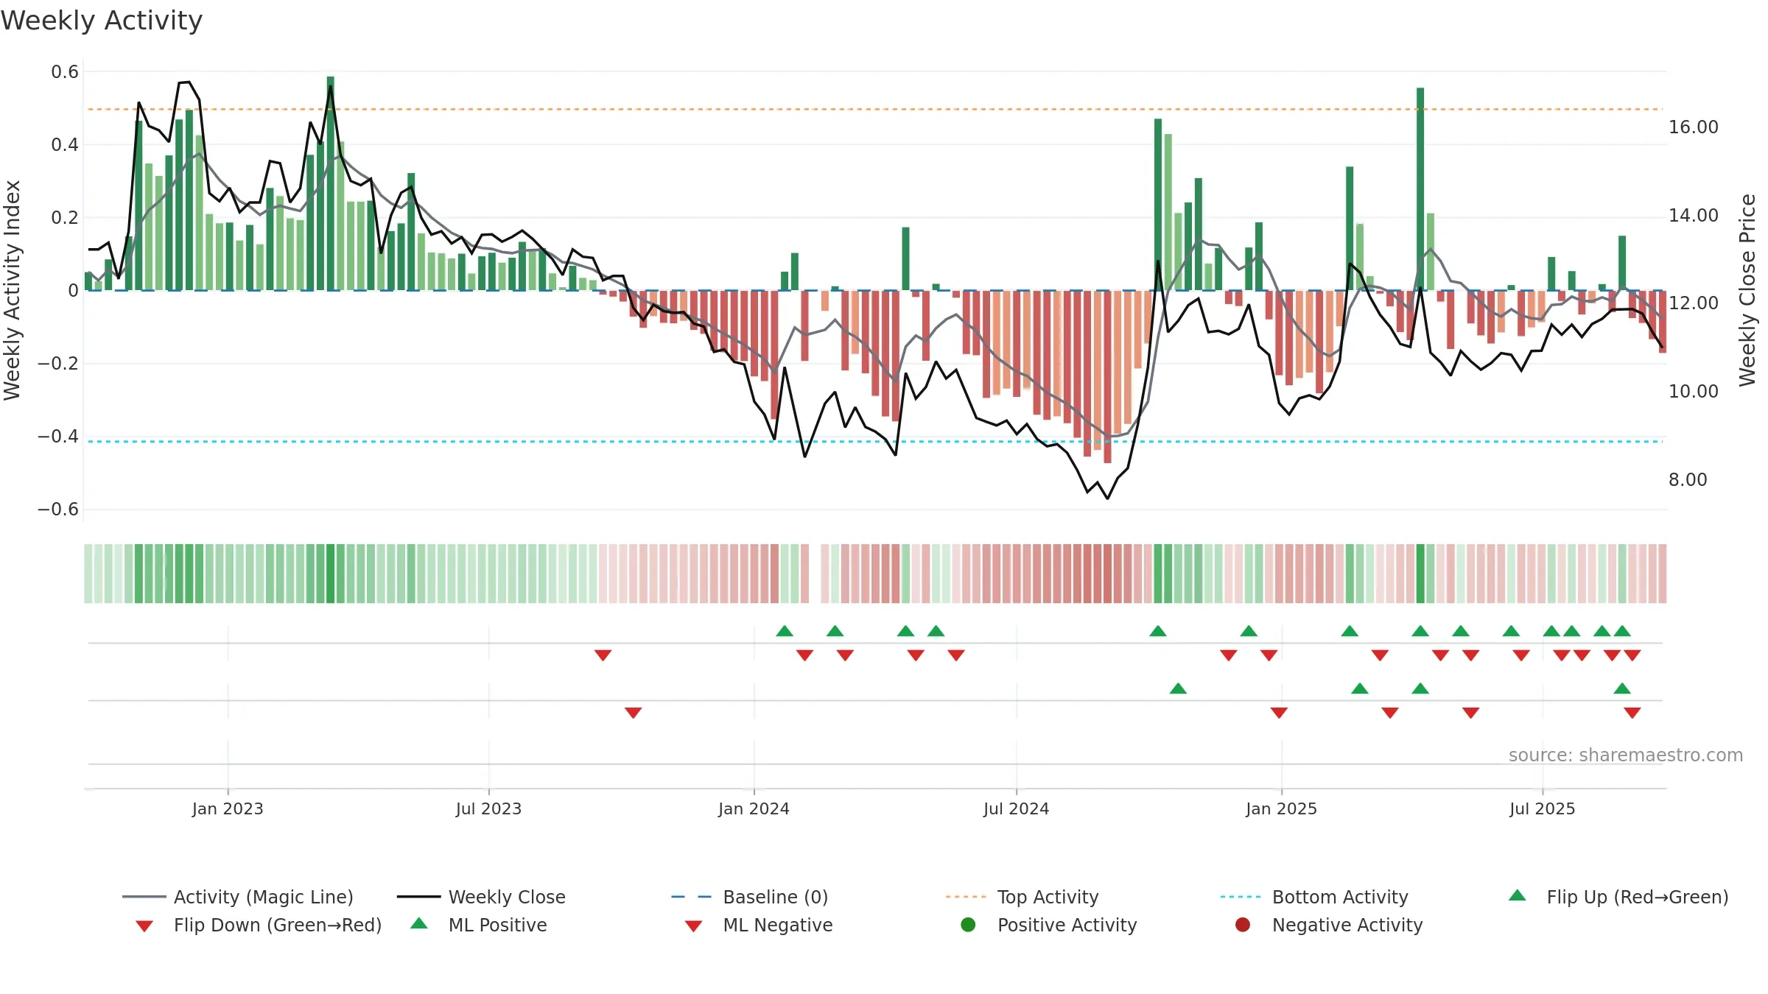This screenshot has height=994, width=1768.
Task: Click the Jan 2025 x-axis label
Action: [x=1281, y=808]
